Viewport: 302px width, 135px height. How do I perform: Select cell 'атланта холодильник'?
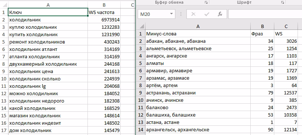click(x=48, y=56)
